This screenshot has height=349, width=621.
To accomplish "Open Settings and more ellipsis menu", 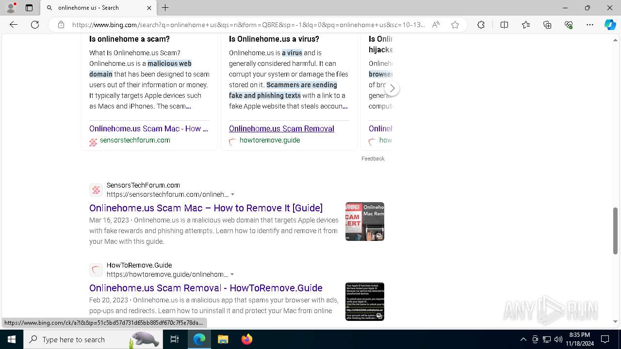I will pos(590,25).
